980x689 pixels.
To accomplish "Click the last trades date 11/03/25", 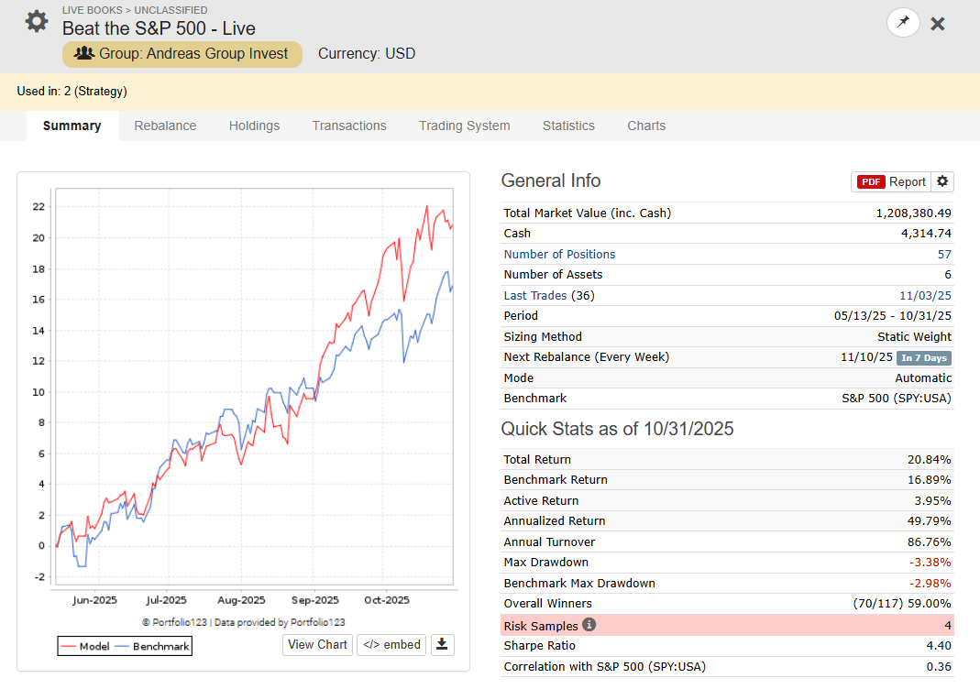I will click(925, 295).
